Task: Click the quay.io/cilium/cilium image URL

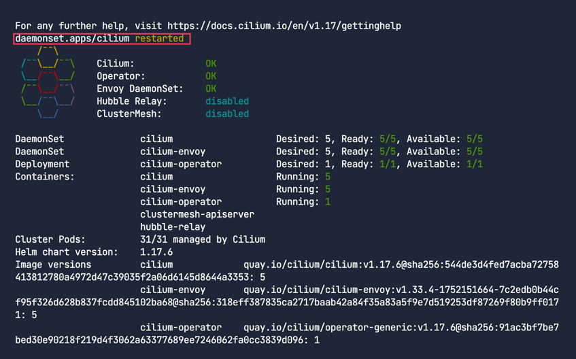Action: (x=401, y=264)
